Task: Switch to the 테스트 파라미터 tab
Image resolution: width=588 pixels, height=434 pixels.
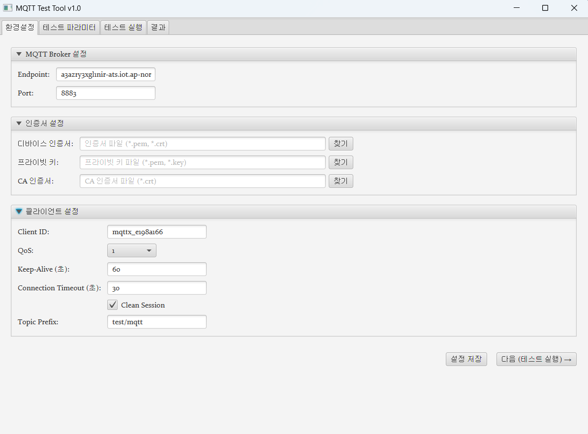Action: [69, 28]
